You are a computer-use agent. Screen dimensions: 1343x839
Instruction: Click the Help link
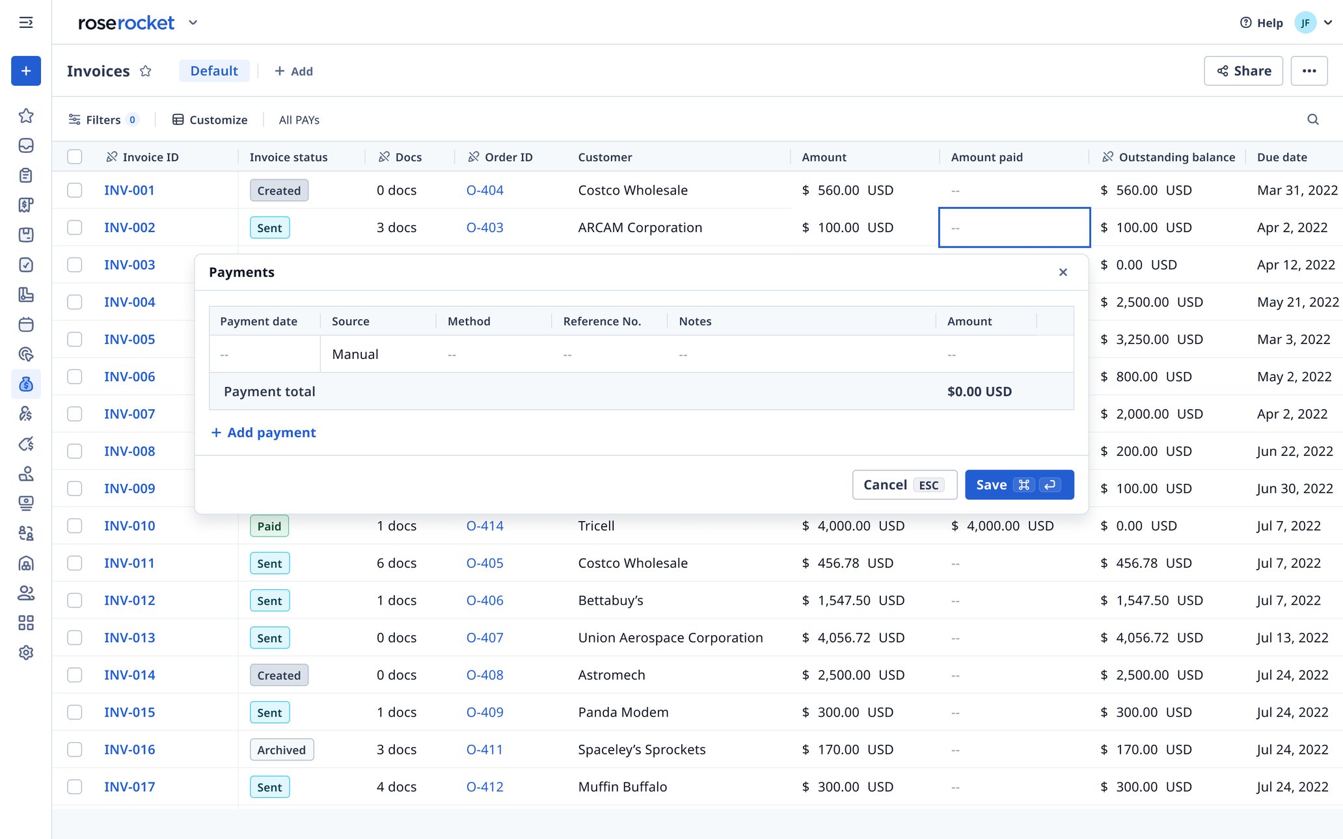(1262, 23)
